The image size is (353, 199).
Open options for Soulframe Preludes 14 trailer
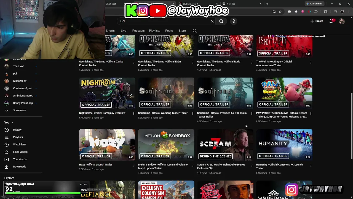(252, 113)
